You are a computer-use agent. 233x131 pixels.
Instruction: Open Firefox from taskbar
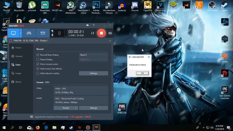coord(37,128)
